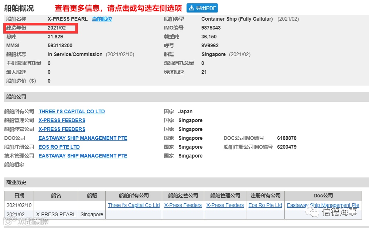Select the gross tonnage value 31,629

pos(55,37)
